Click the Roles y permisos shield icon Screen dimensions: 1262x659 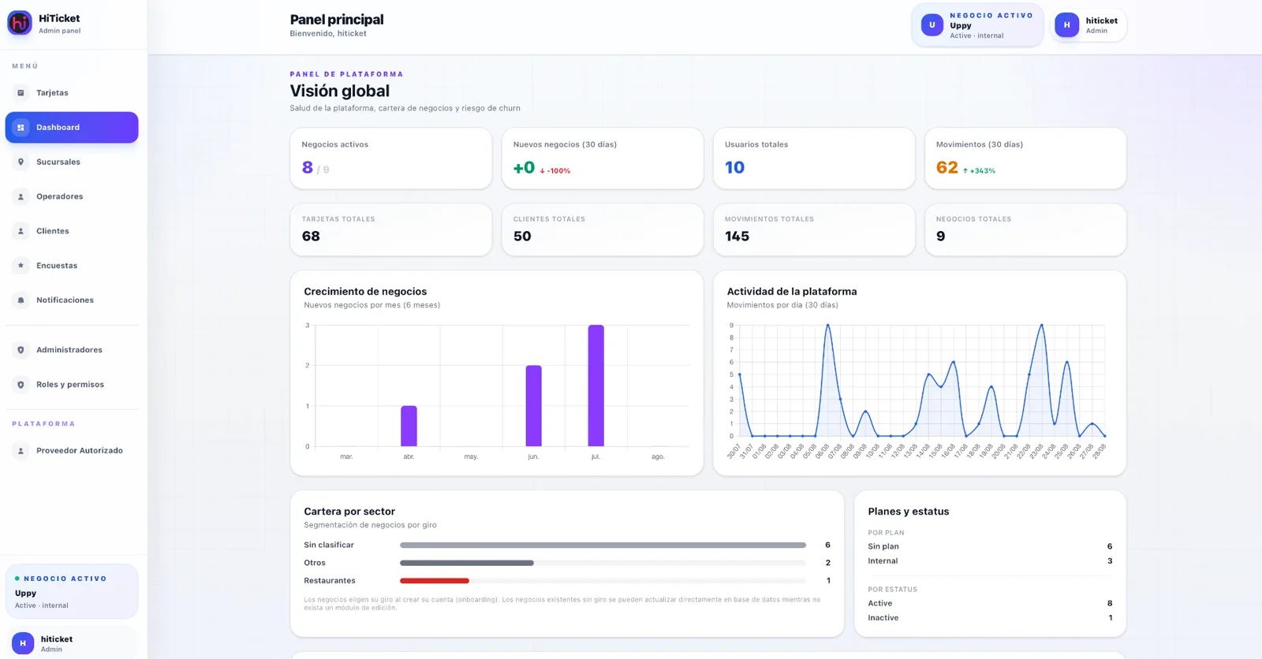[21, 385]
